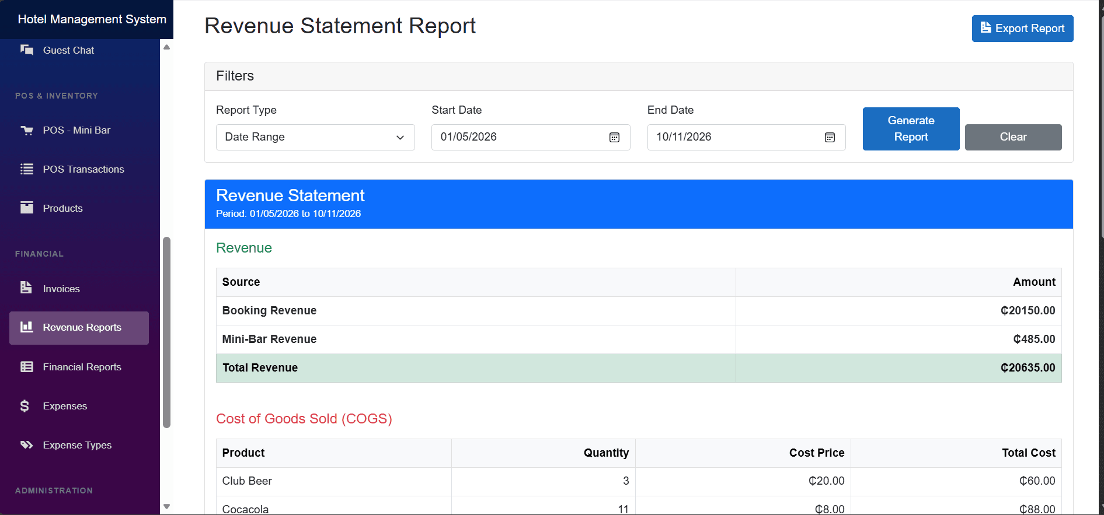Click the Start Date input field
The height and width of the screenshot is (515, 1104).
coord(531,137)
